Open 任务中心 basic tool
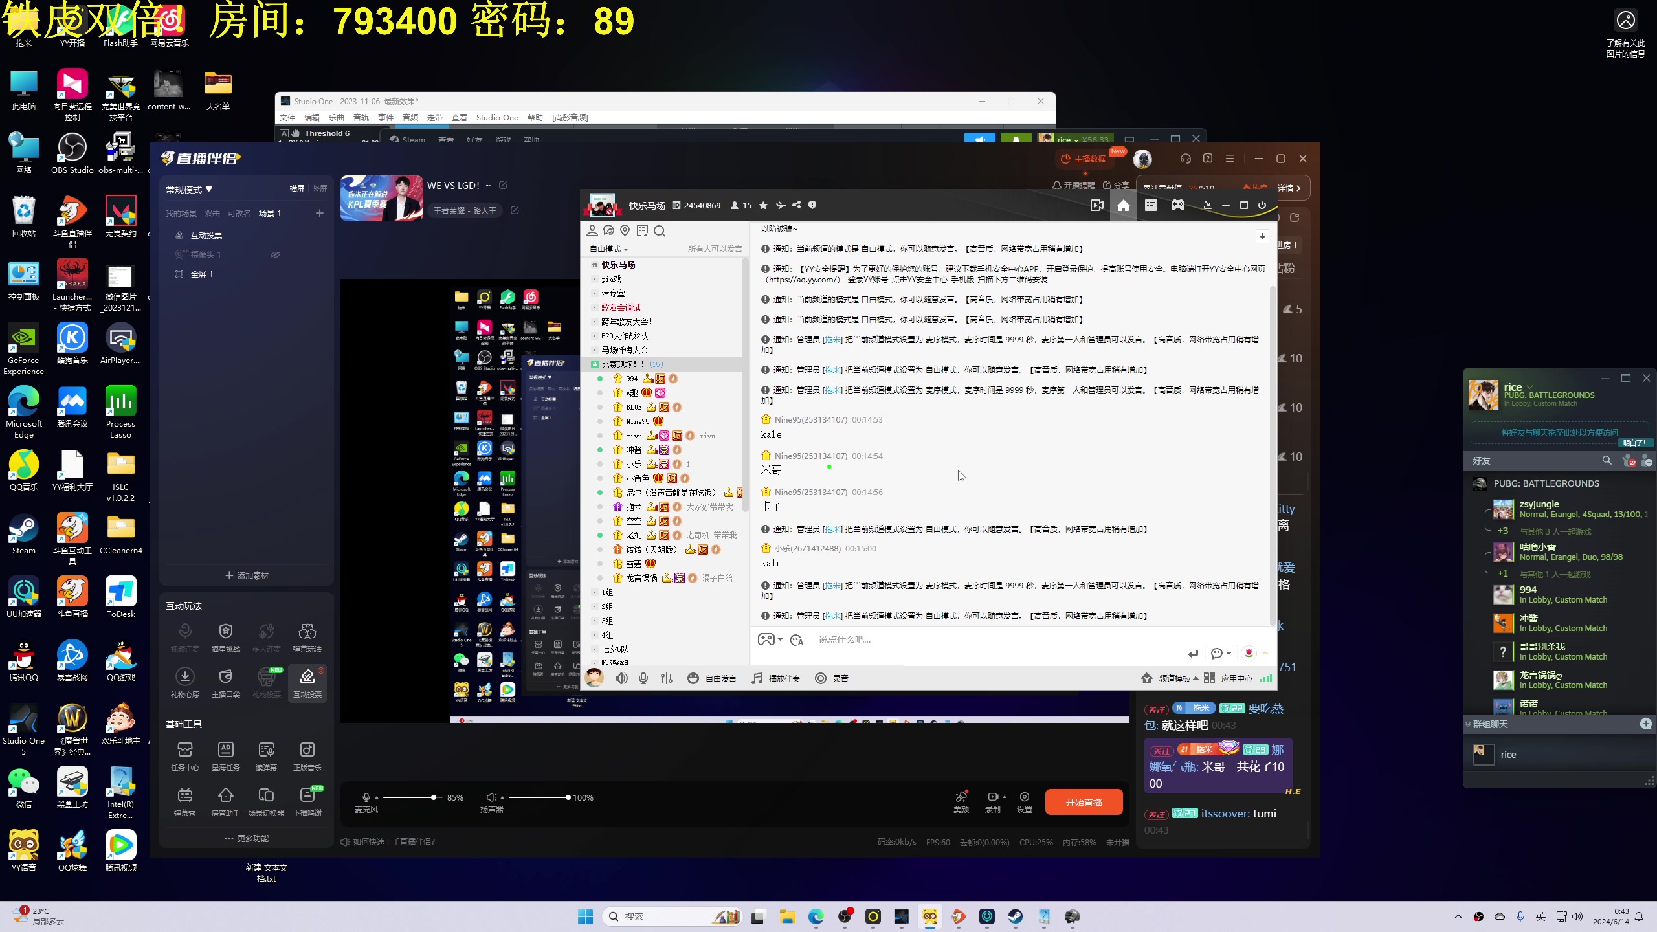1657x932 pixels. [184, 755]
